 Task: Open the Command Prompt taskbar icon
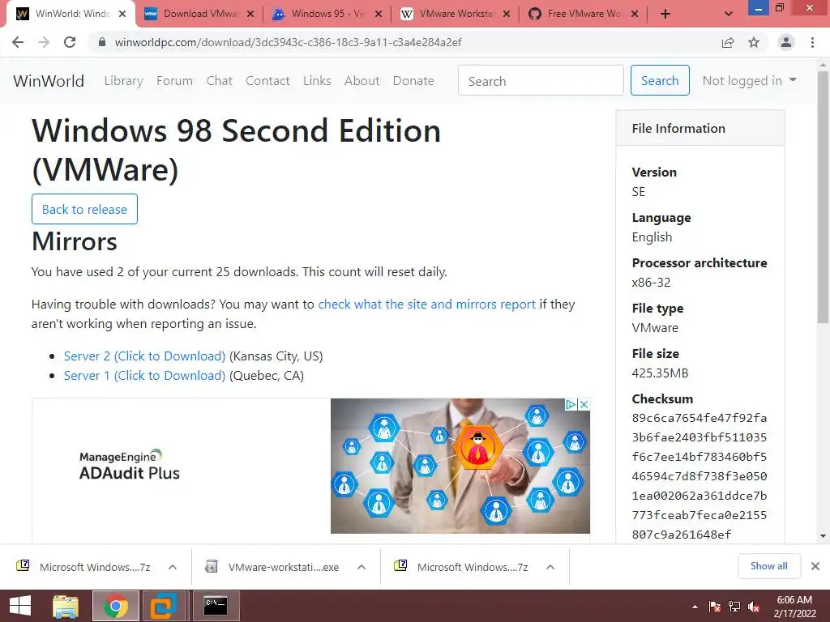point(216,606)
